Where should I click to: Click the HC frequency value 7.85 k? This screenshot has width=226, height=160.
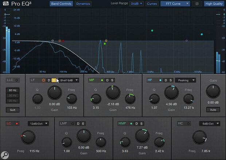click(x=206, y=151)
